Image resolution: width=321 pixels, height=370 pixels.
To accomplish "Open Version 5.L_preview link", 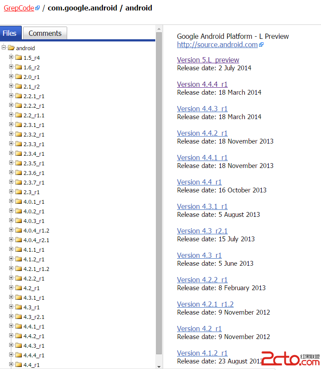I will [208, 60].
